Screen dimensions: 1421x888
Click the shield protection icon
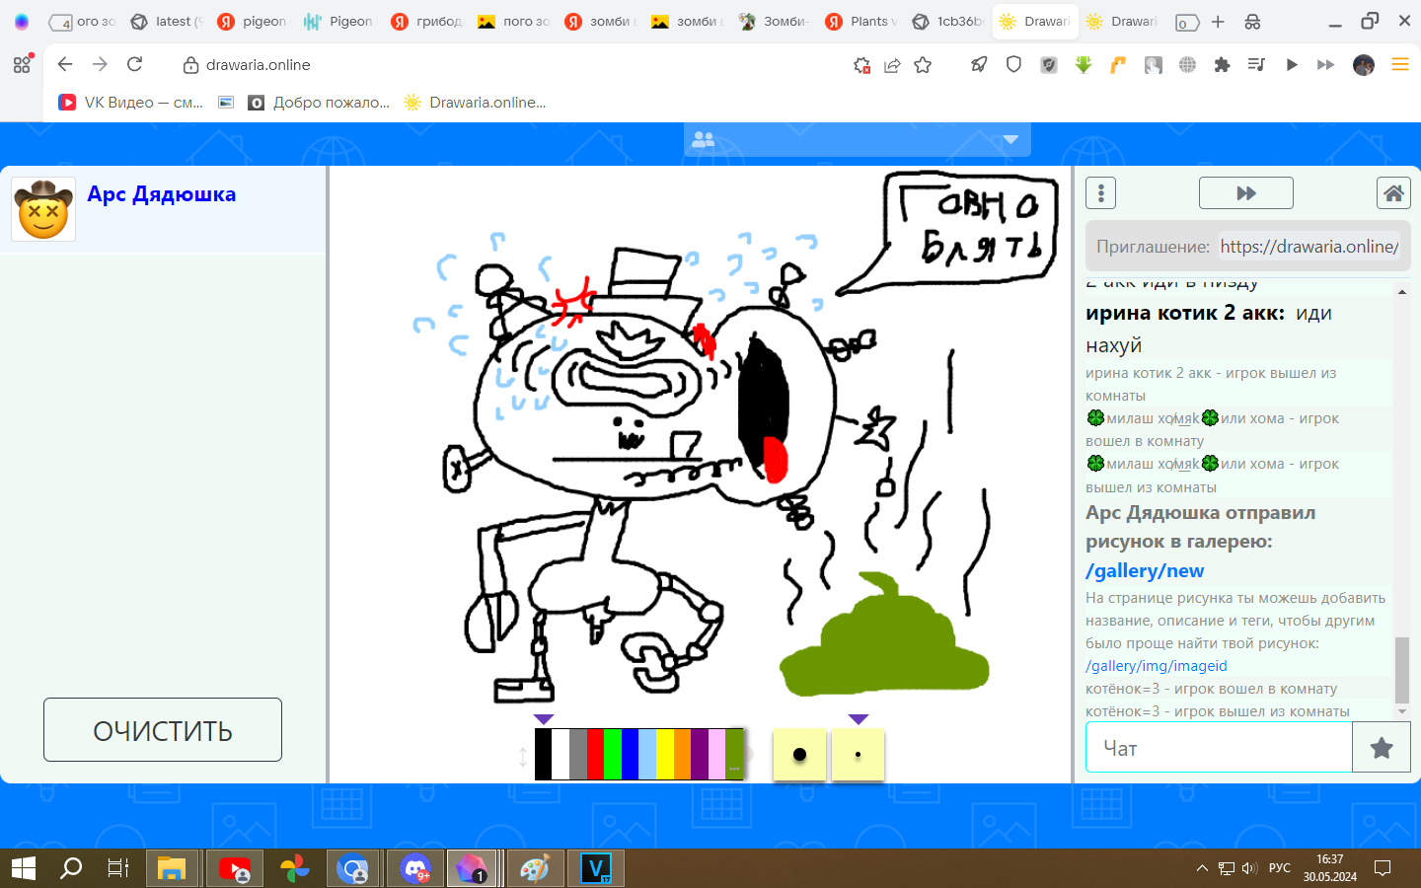pos(1013,65)
